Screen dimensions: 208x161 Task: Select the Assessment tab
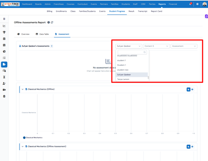click(62, 34)
